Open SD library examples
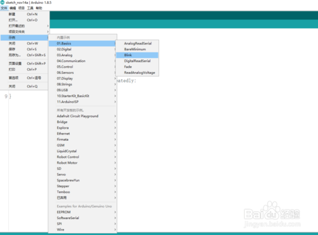 (x=83, y=169)
